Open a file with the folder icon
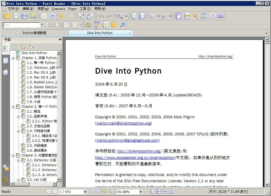271x196 pixels. [7, 16]
